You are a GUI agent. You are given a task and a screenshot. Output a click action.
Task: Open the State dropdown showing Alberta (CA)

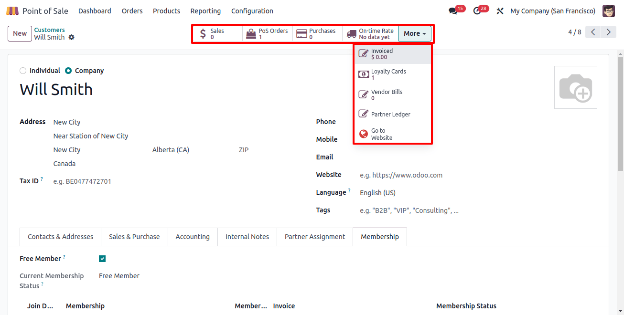(x=193, y=150)
